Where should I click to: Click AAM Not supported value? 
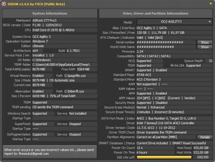point(147,84)
